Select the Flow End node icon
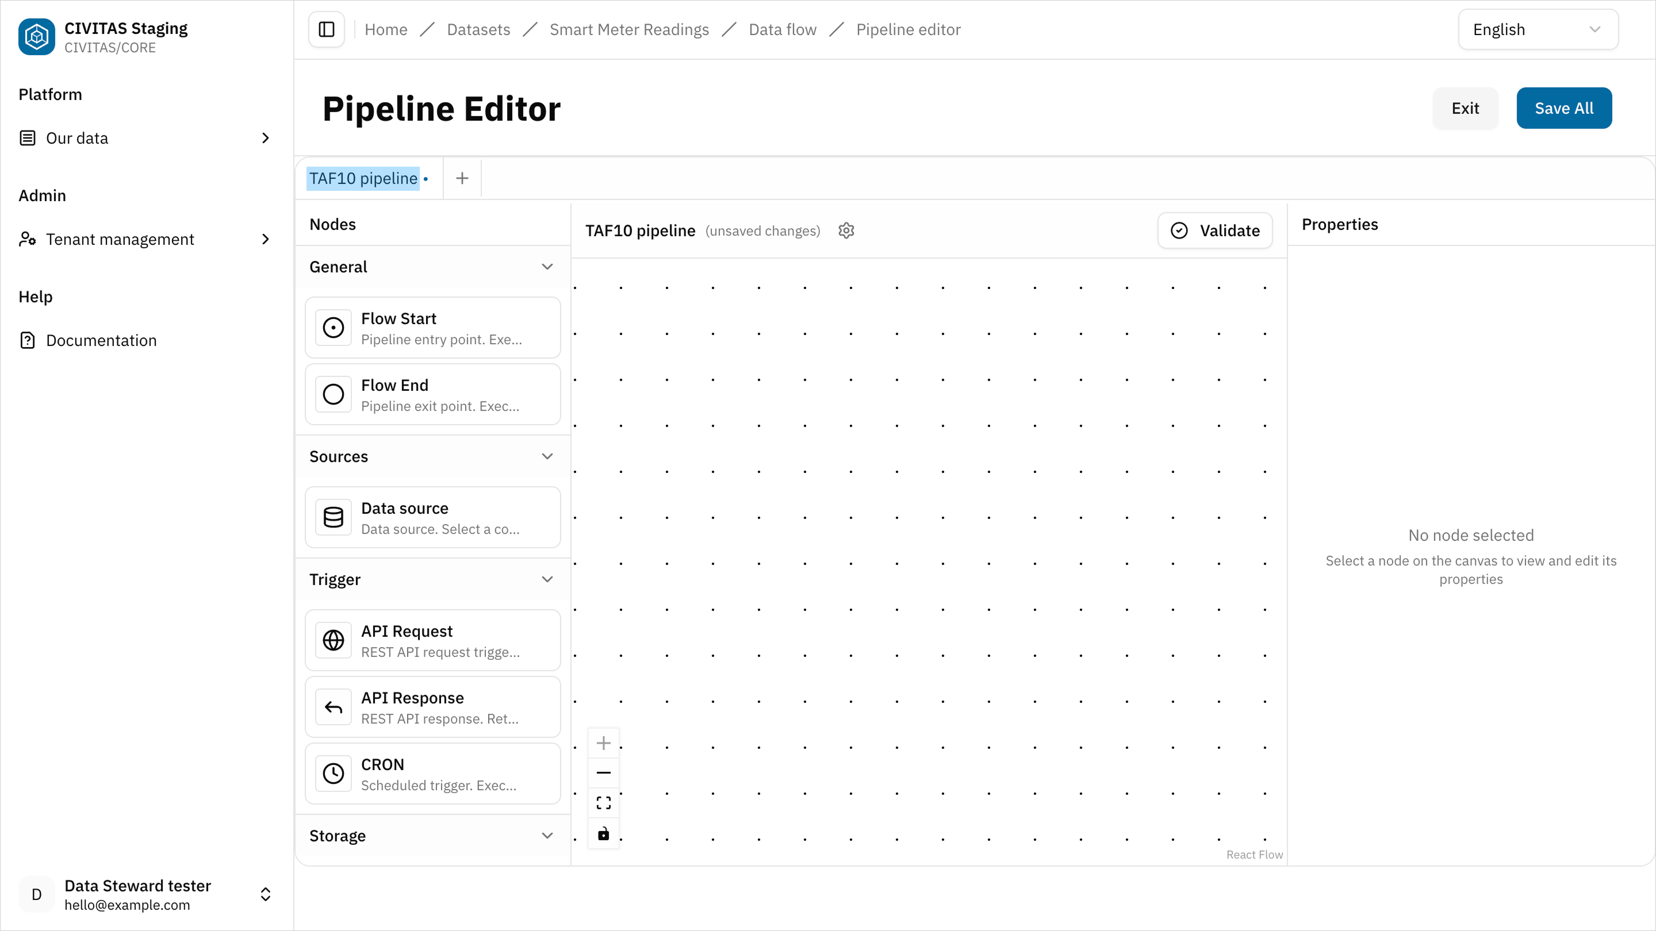This screenshot has width=1656, height=931. pyautogui.click(x=333, y=394)
